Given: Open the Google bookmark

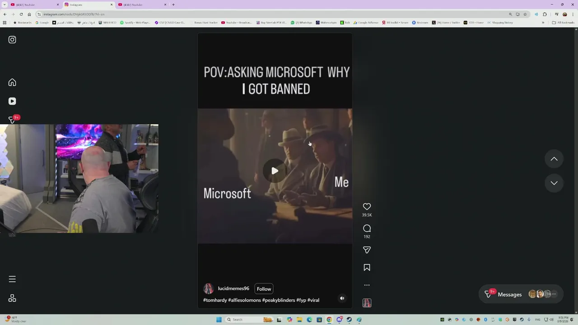Looking at the screenshot, I should click(x=42, y=23).
